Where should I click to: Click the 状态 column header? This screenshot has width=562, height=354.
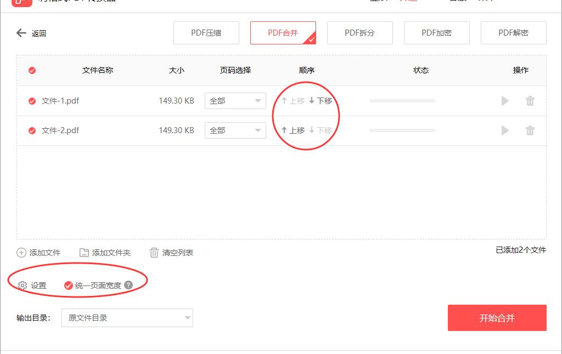pos(421,70)
